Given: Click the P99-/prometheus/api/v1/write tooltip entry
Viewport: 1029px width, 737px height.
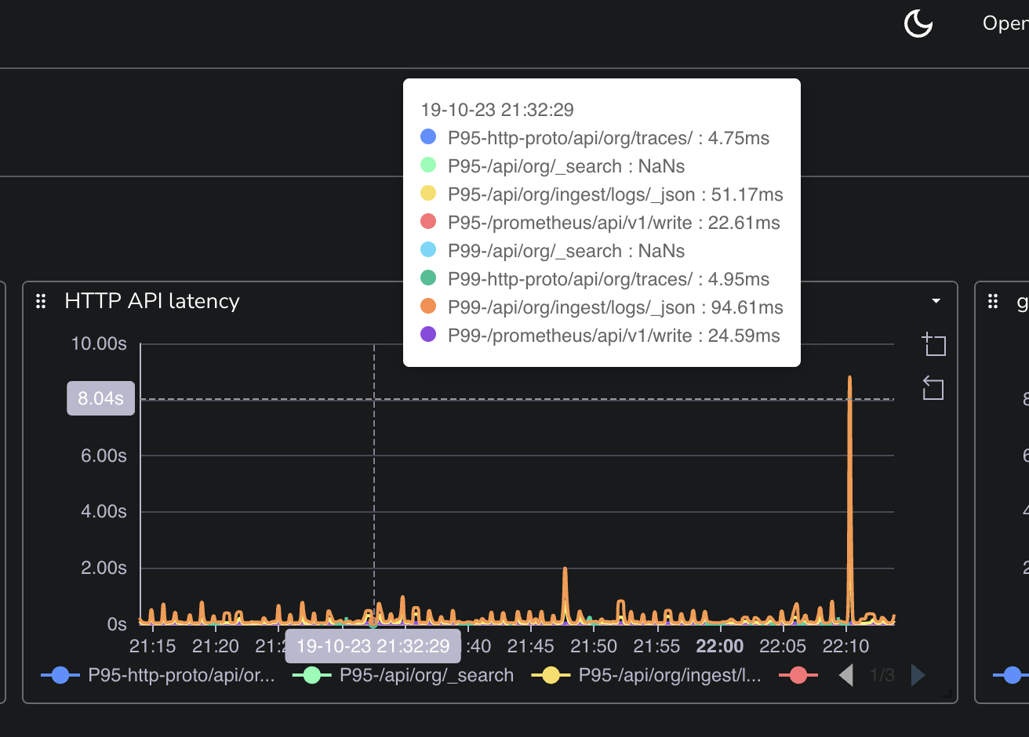Looking at the screenshot, I should [x=615, y=335].
